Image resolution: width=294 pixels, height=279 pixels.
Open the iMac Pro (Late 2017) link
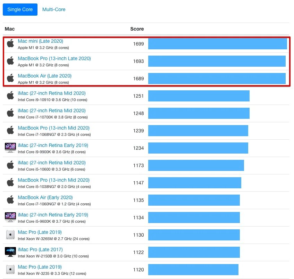[40, 249]
